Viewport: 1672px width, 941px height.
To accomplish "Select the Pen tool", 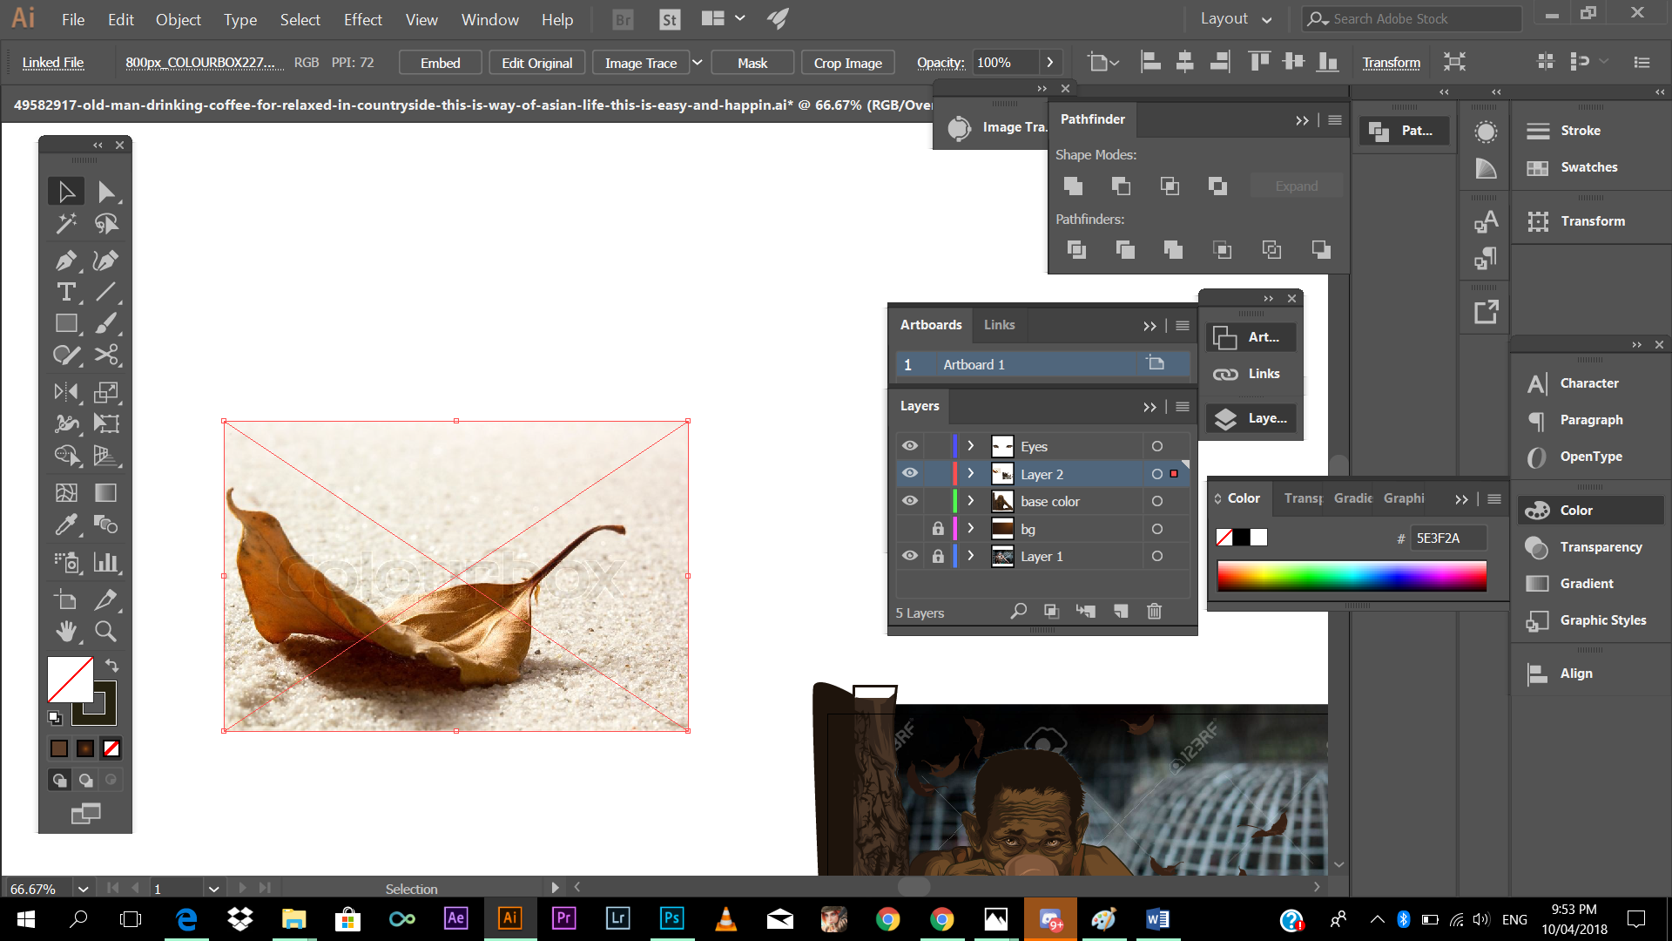I will point(66,260).
